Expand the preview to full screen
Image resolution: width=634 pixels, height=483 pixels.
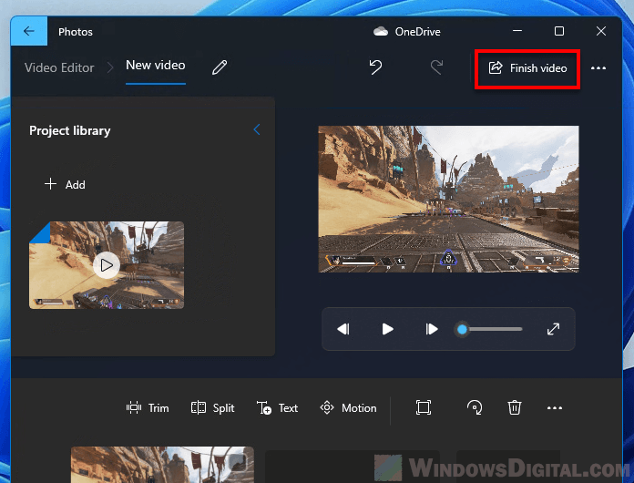(x=553, y=329)
